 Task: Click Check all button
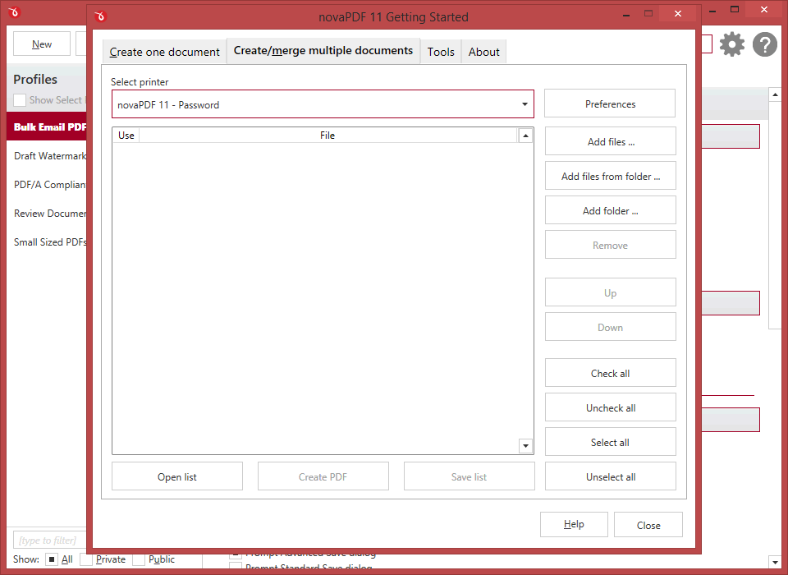coord(610,373)
